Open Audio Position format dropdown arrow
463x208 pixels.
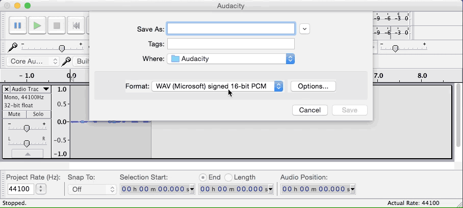352,189
